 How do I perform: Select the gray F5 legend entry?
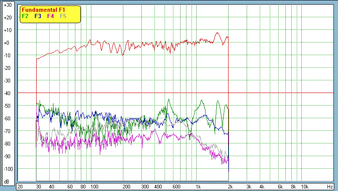[63, 16]
